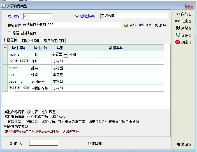
Task: Toggle the 是否无期限合同 checkbox
Action: click(10, 33)
